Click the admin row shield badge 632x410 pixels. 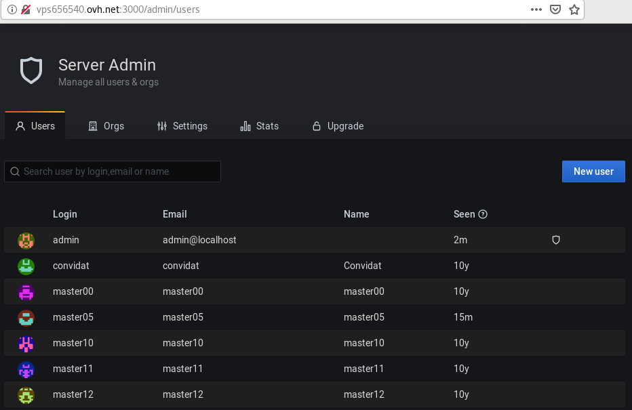(556, 240)
